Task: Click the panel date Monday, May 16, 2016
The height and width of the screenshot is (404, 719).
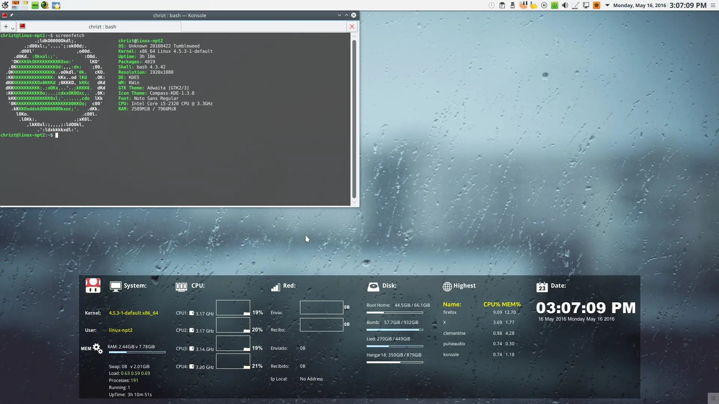Action: pos(640,5)
